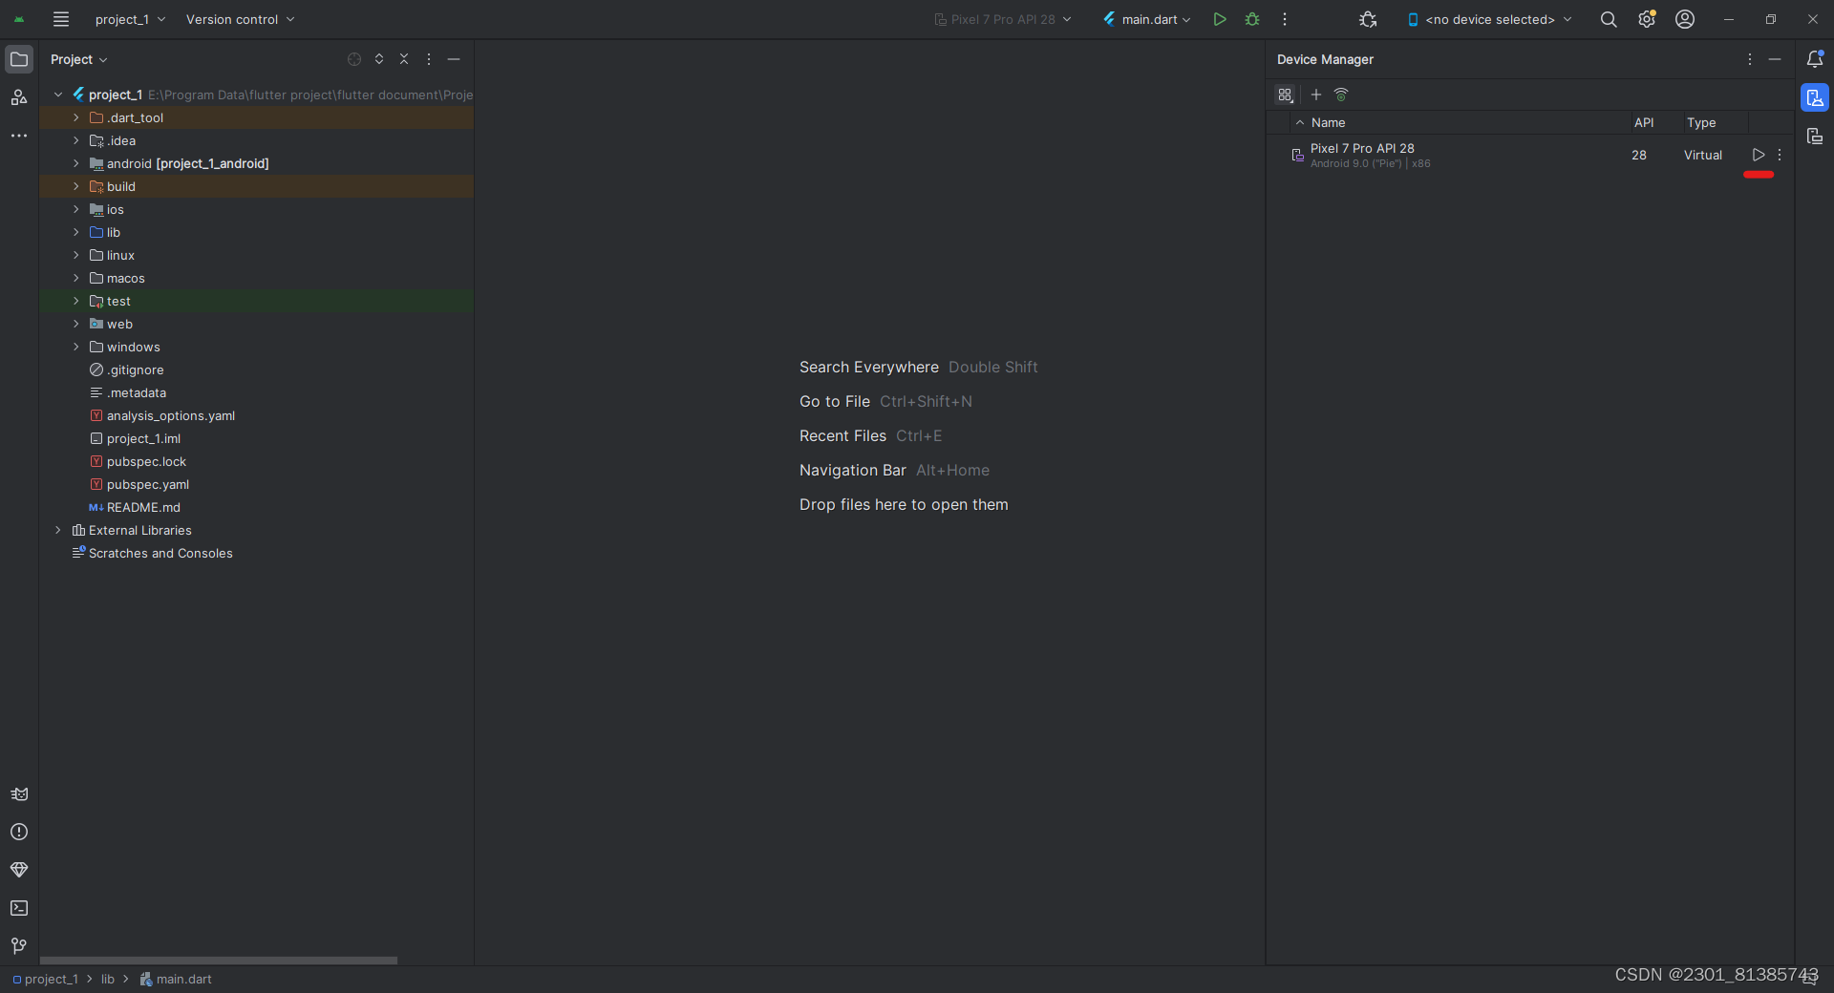Image resolution: width=1834 pixels, height=993 pixels.
Task: Open Search Everywhere magnifier
Action: coord(1609,19)
